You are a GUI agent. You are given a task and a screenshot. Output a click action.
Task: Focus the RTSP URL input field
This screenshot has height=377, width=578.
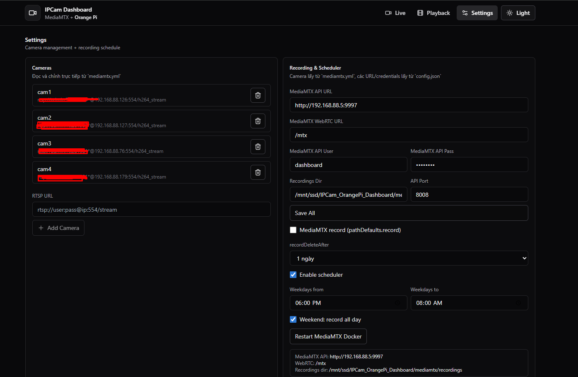152,210
